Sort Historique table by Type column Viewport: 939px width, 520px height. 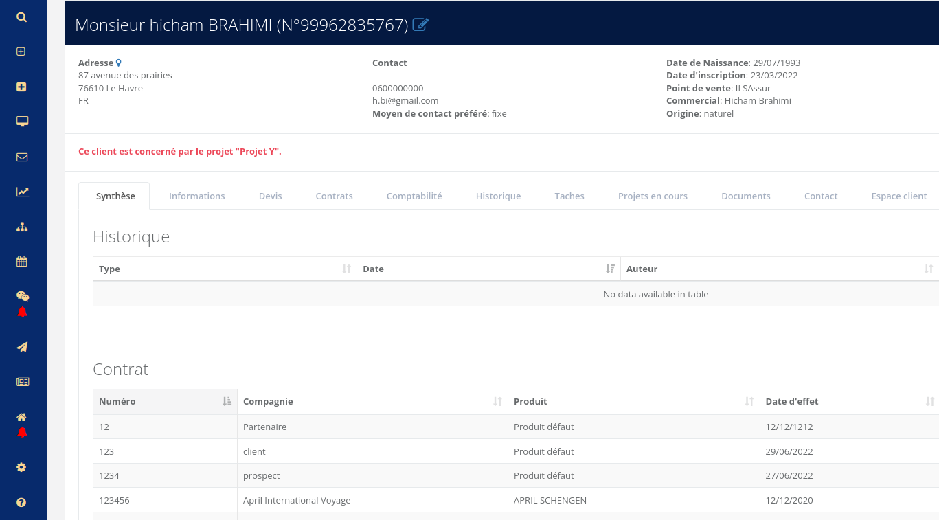click(x=225, y=269)
